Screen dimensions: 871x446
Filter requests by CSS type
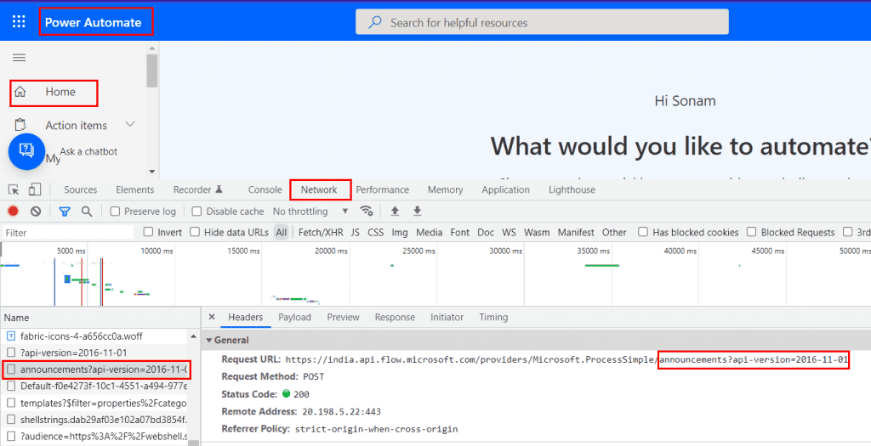375,233
